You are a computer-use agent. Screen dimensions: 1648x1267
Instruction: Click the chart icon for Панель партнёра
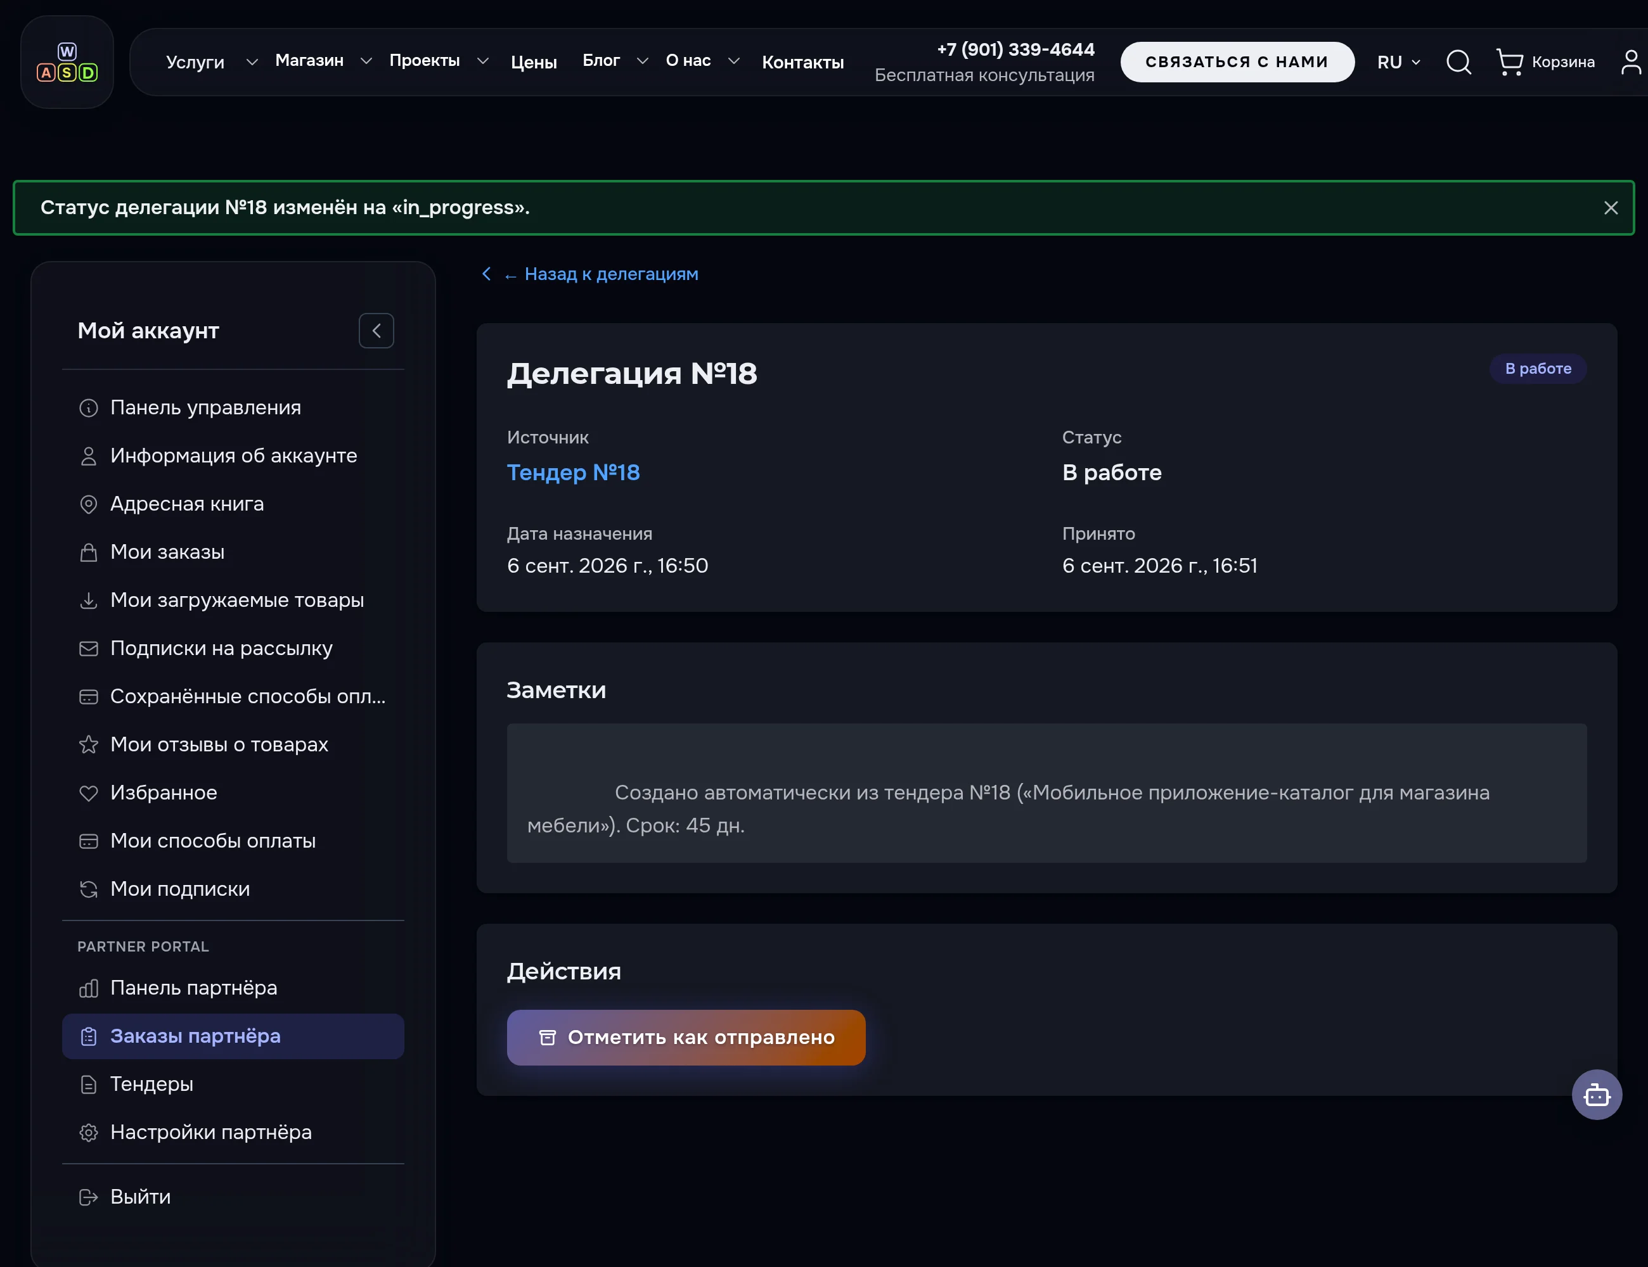pyautogui.click(x=88, y=988)
